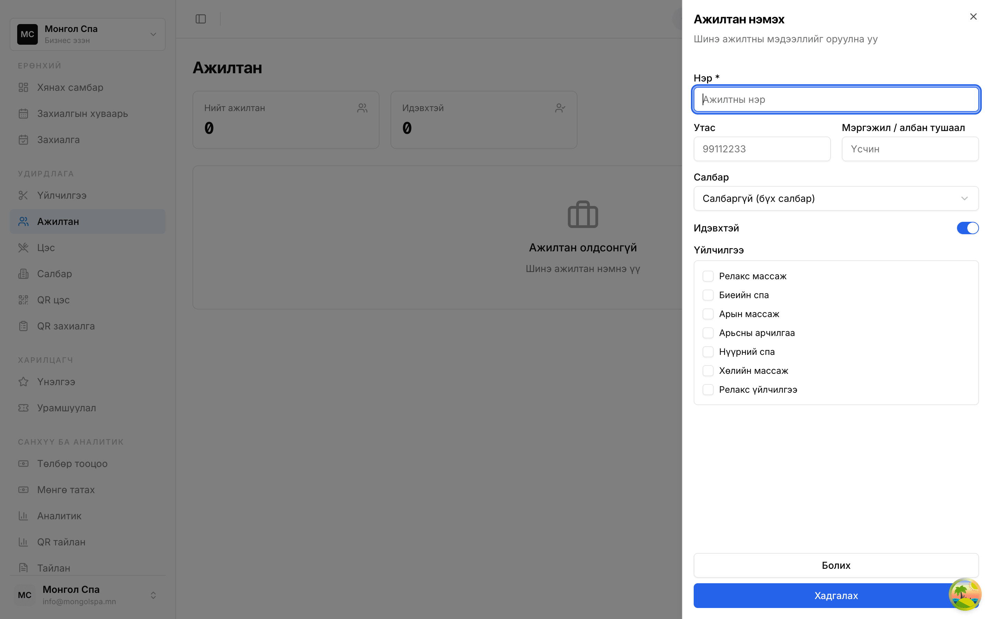This screenshot has width=990, height=619.
Task: Click the MC avatar at sidebar bottom
Action: coord(24,595)
